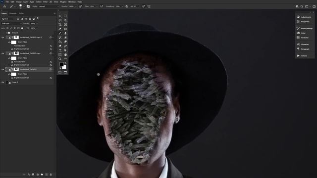Open the File menu

(7, 2)
